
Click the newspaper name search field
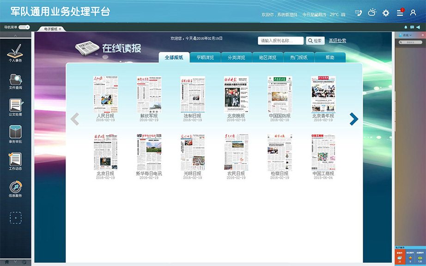click(280, 41)
